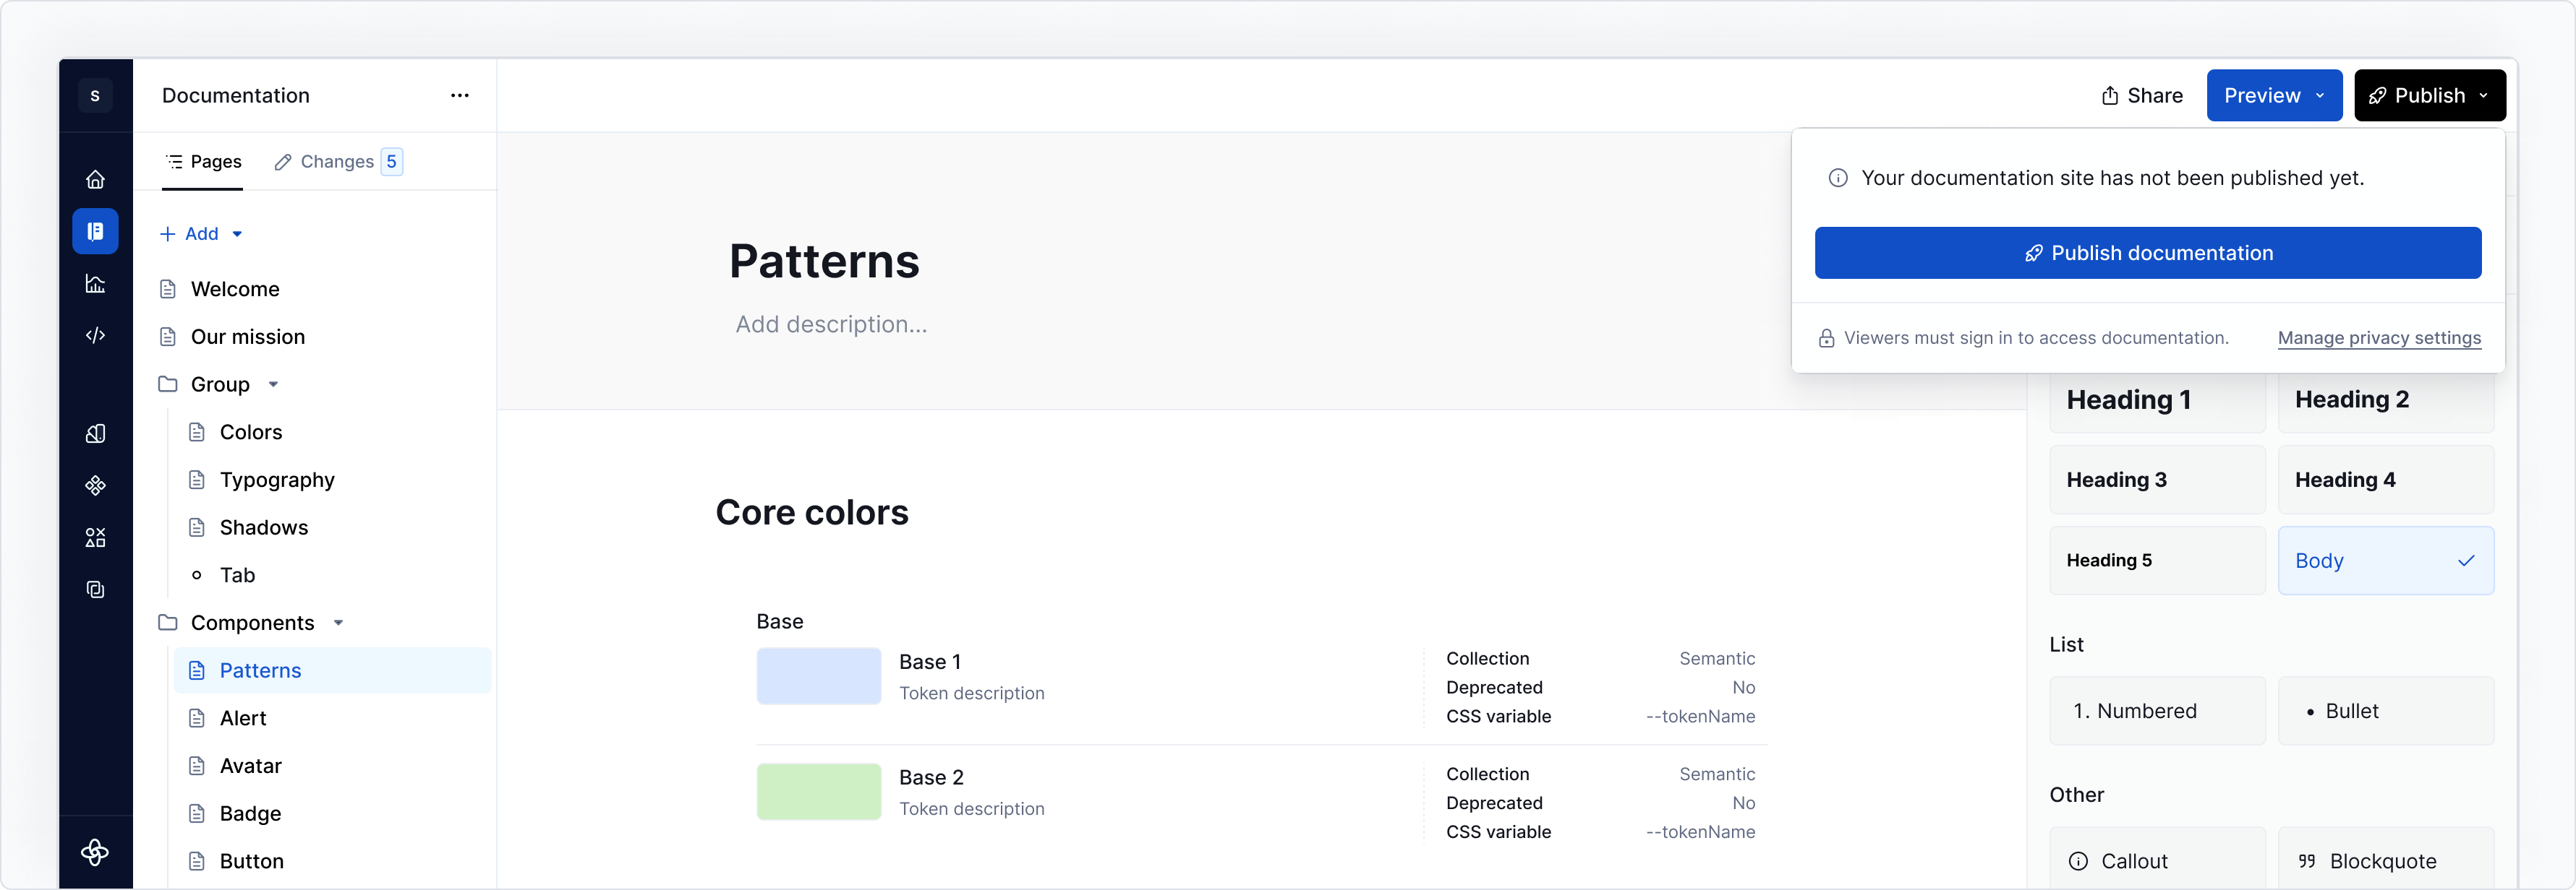The height and width of the screenshot is (890, 2576).
Task: Open the workspace avatar marked S
Action: coord(95,95)
